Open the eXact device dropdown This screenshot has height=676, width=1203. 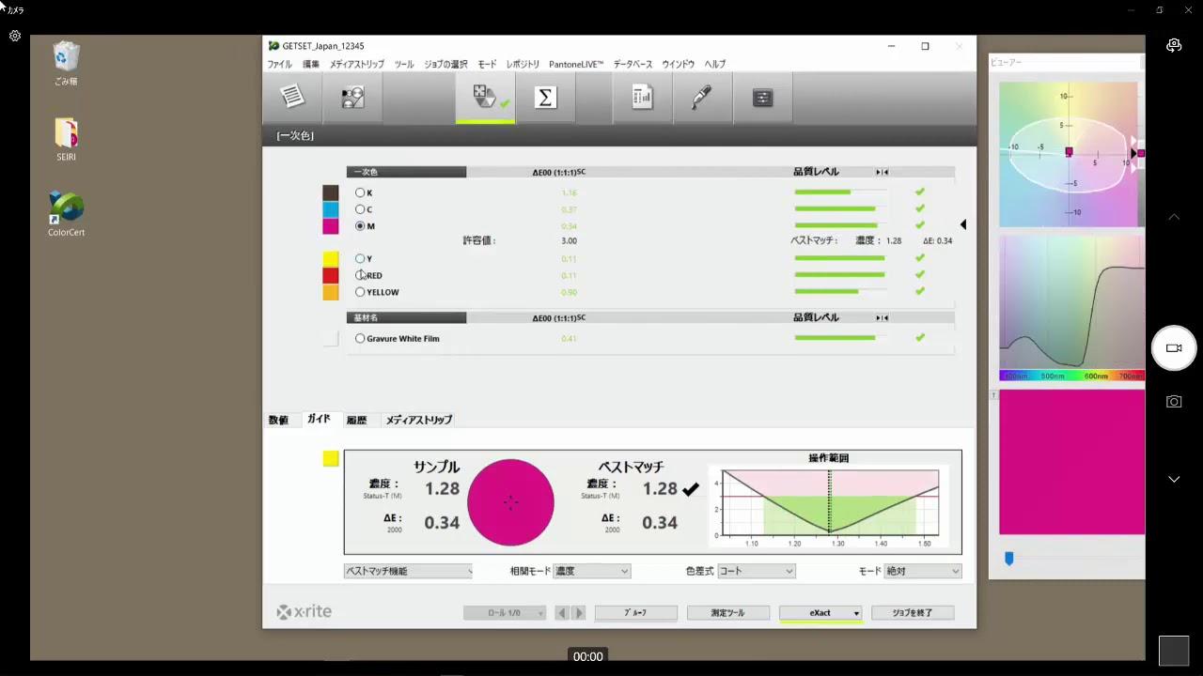pos(820,613)
